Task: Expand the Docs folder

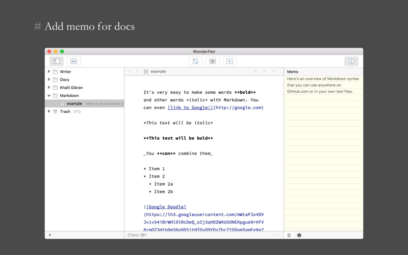Action: 49,80
